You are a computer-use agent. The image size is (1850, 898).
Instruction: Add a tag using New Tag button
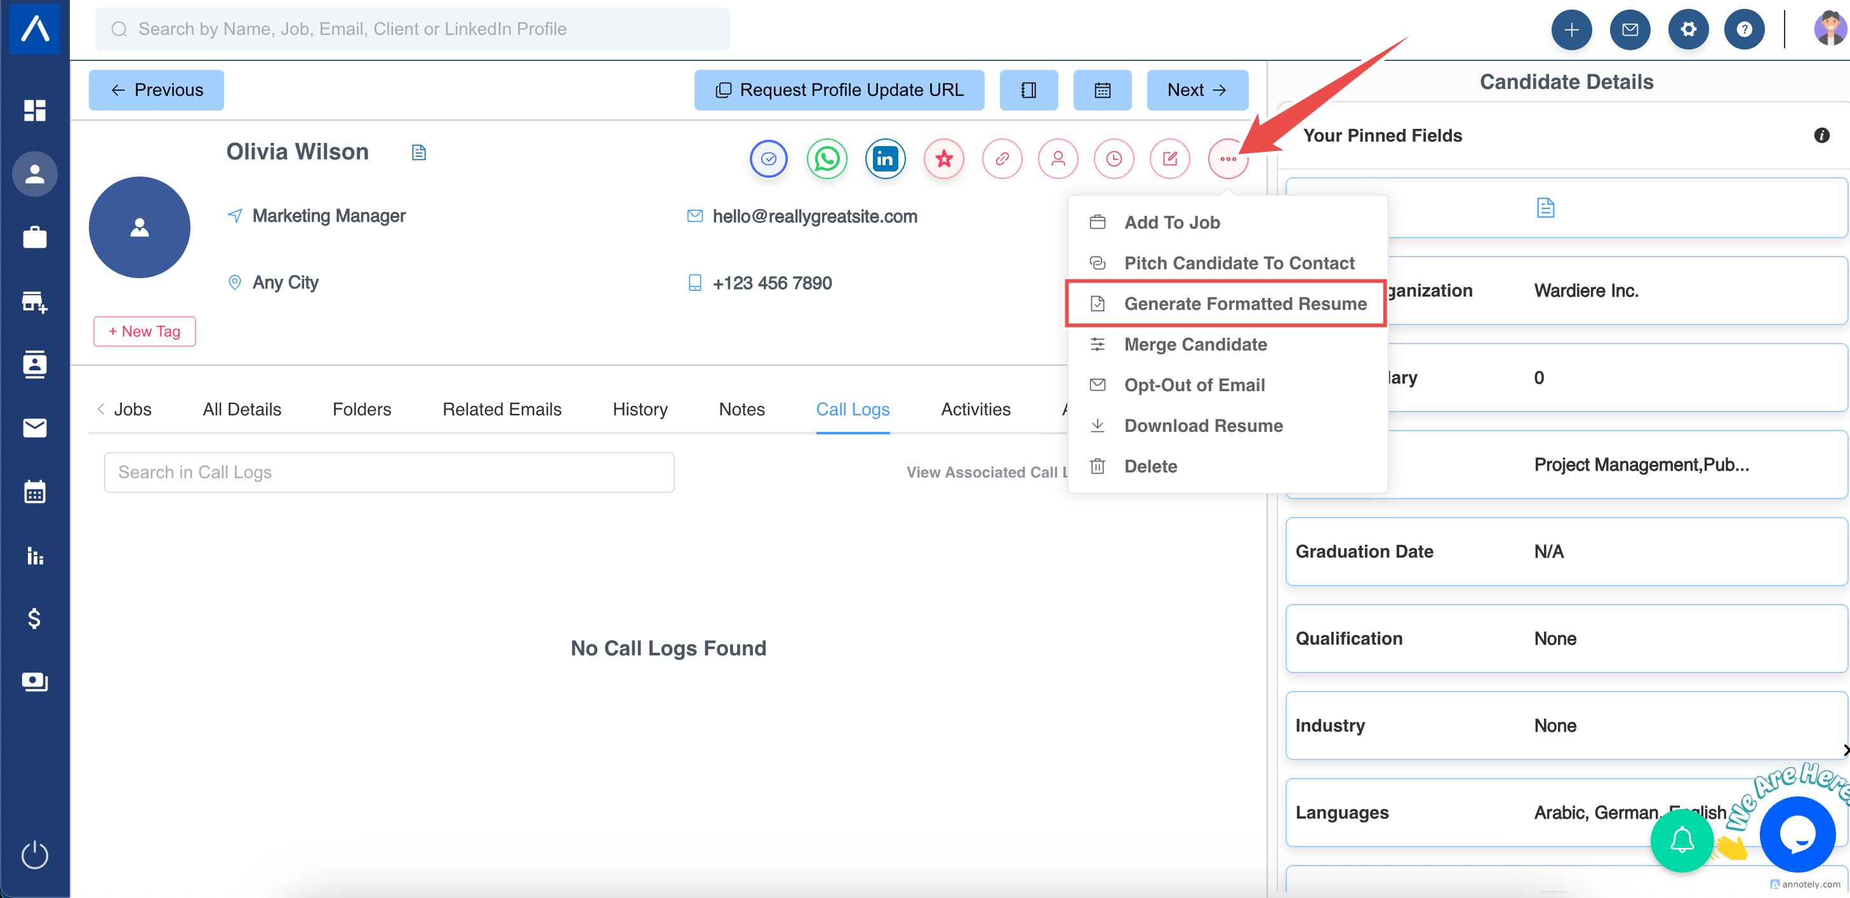coord(144,331)
